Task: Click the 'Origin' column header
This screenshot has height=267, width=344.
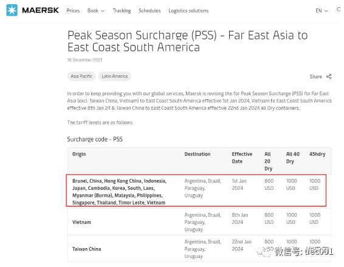Action: click(79, 154)
